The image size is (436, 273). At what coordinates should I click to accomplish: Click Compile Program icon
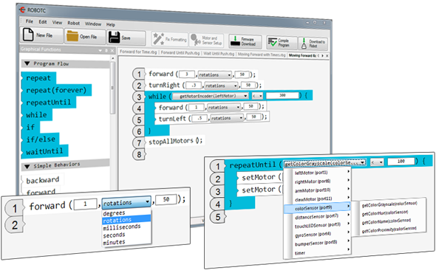pos(272,42)
